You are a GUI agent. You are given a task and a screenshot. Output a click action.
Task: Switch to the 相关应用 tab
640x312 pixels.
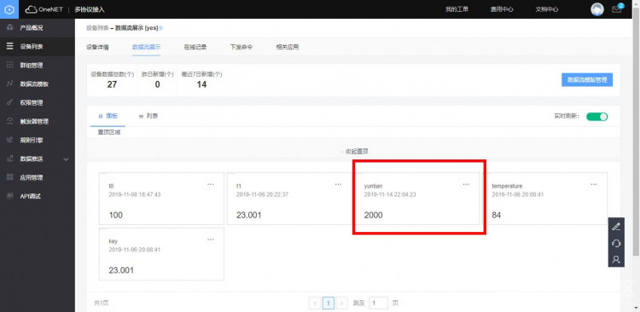tap(288, 47)
